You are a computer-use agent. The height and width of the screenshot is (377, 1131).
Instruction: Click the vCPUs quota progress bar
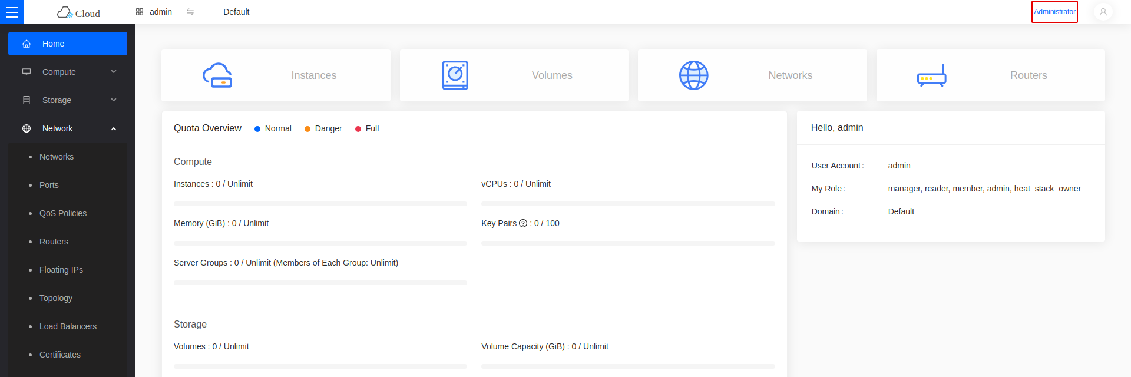pos(628,204)
